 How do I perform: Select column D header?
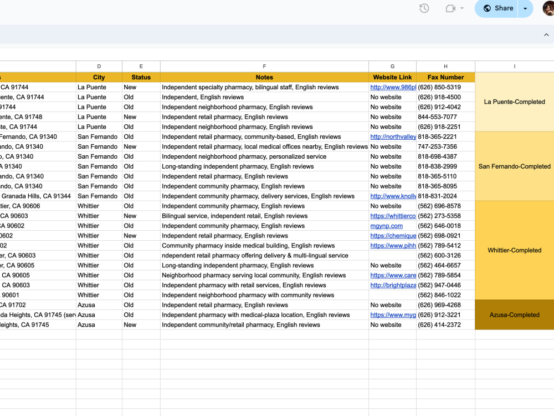[x=99, y=66]
